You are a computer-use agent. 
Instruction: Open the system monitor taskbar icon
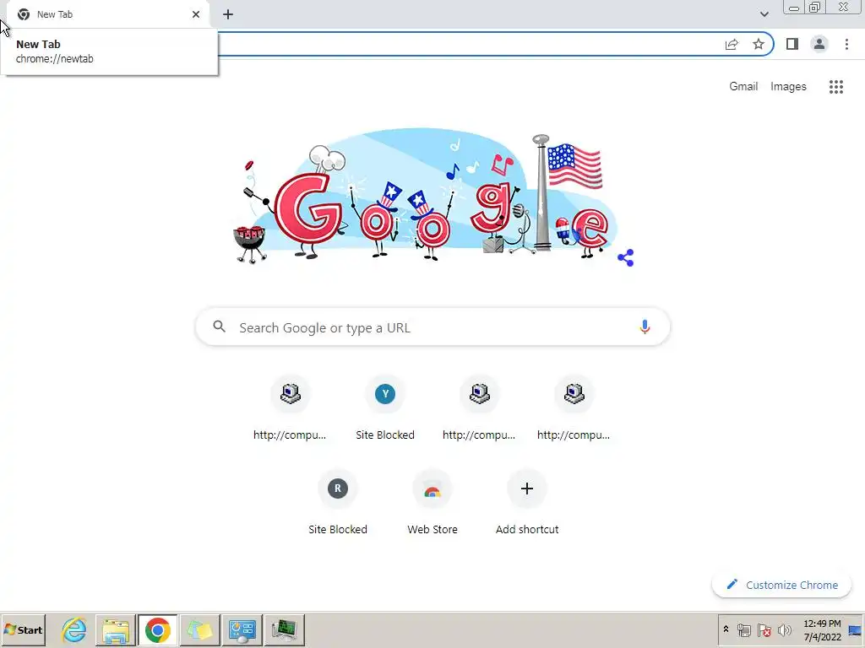[x=284, y=629]
